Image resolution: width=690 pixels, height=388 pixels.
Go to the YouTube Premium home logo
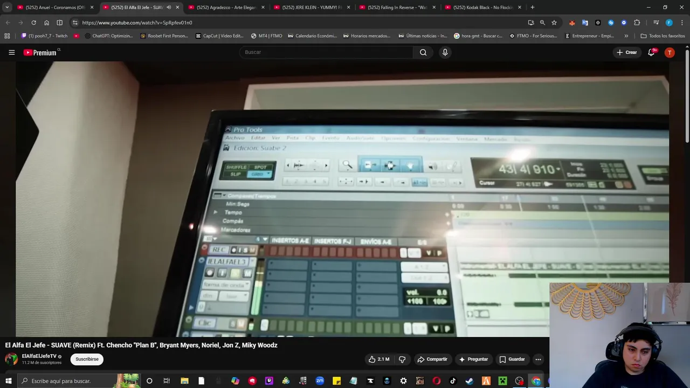click(x=40, y=52)
